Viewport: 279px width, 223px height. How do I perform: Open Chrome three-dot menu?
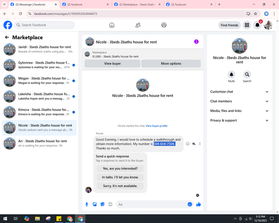pyautogui.click(x=274, y=14)
